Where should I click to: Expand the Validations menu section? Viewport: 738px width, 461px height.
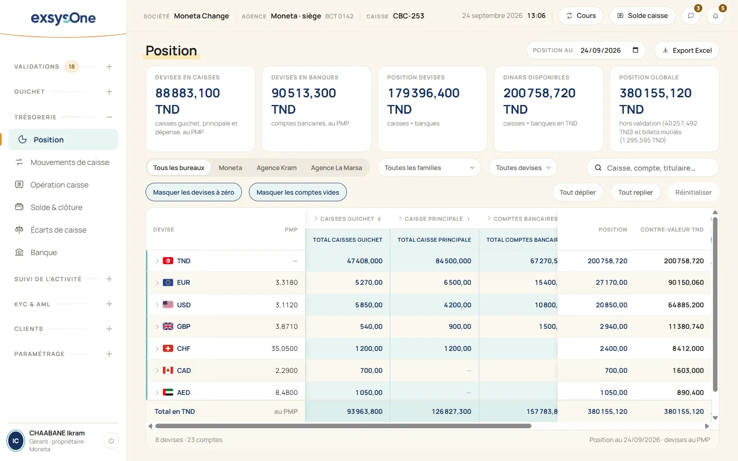[x=109, y=67]
